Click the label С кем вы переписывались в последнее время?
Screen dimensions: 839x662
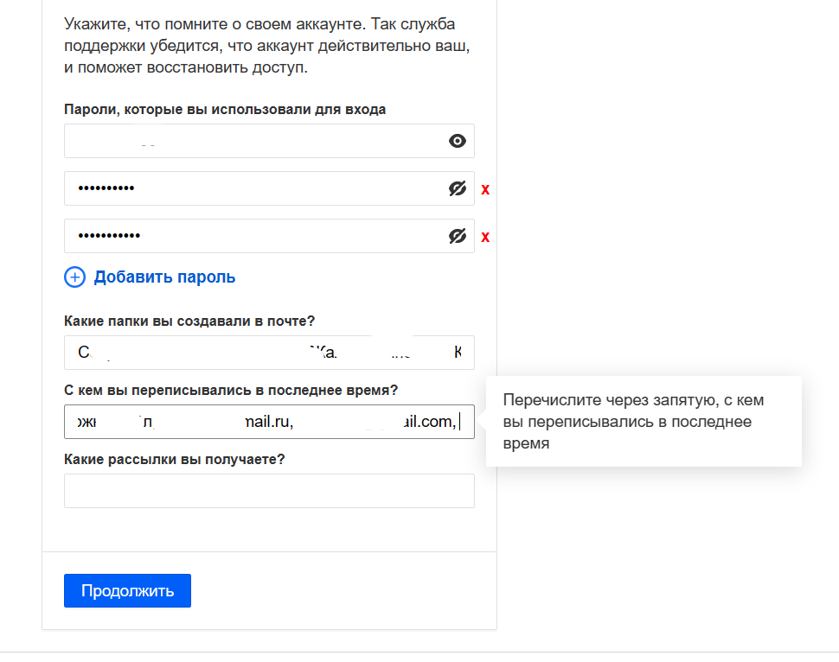[231, 391]
